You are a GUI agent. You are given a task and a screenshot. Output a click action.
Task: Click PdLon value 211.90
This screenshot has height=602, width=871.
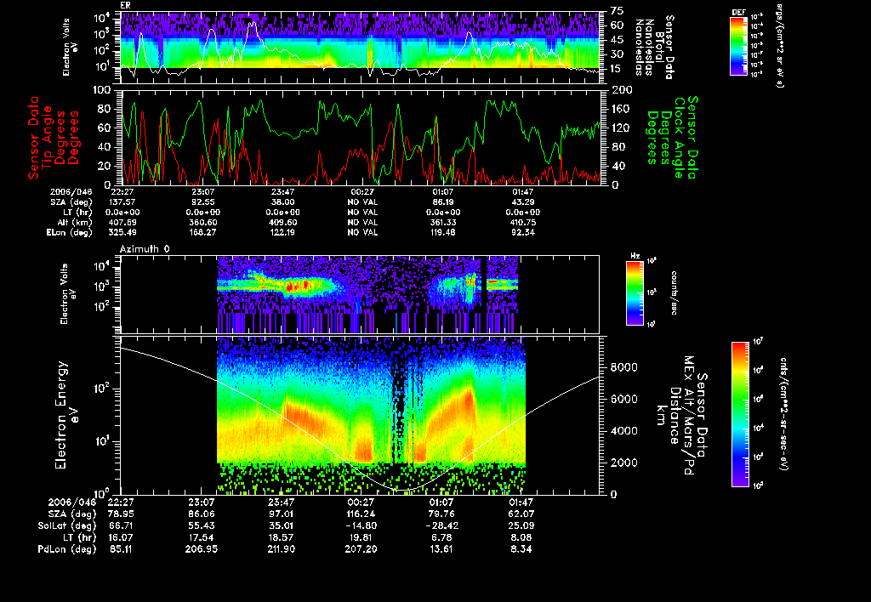tap(281, 548)
